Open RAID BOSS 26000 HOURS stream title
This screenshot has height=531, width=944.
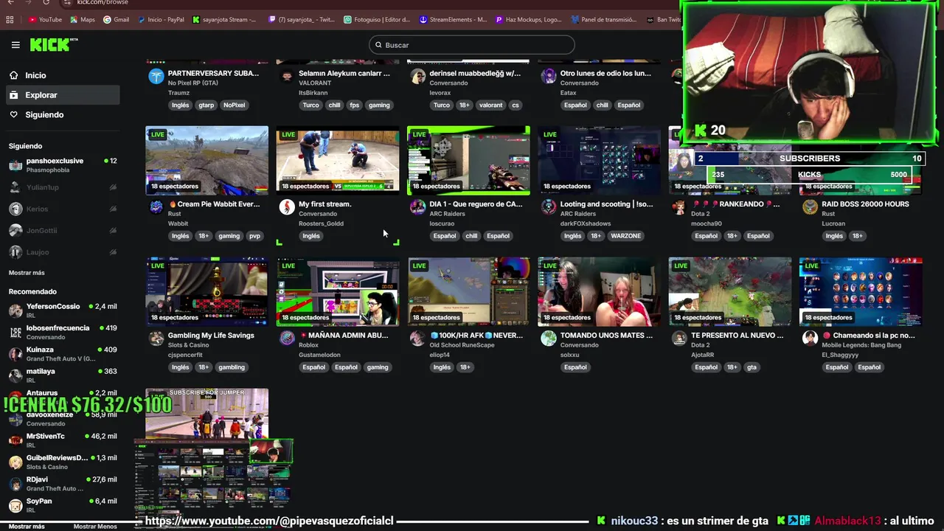[x=865, y=204]
